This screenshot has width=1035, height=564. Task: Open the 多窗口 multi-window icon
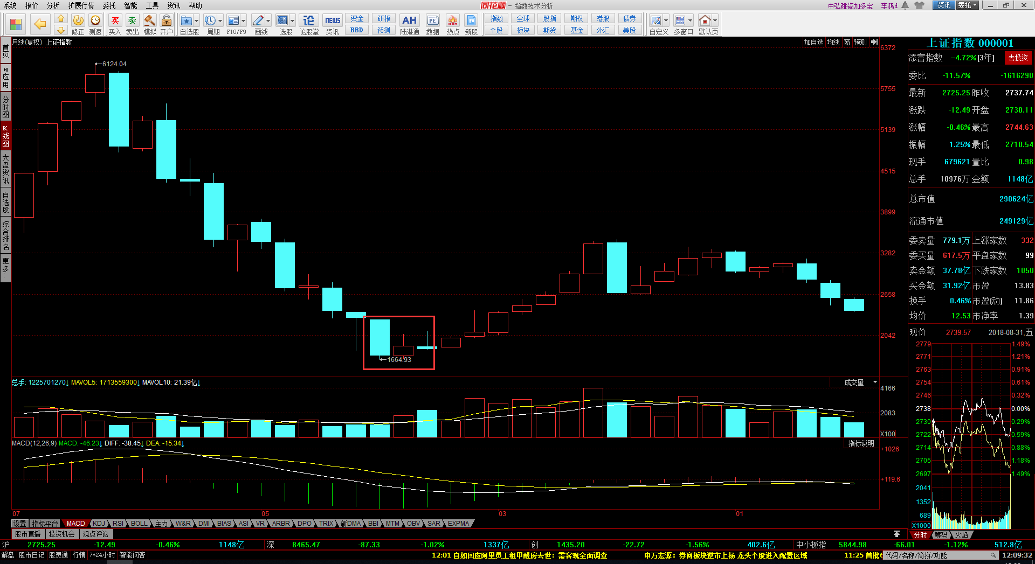coord(680,20)
